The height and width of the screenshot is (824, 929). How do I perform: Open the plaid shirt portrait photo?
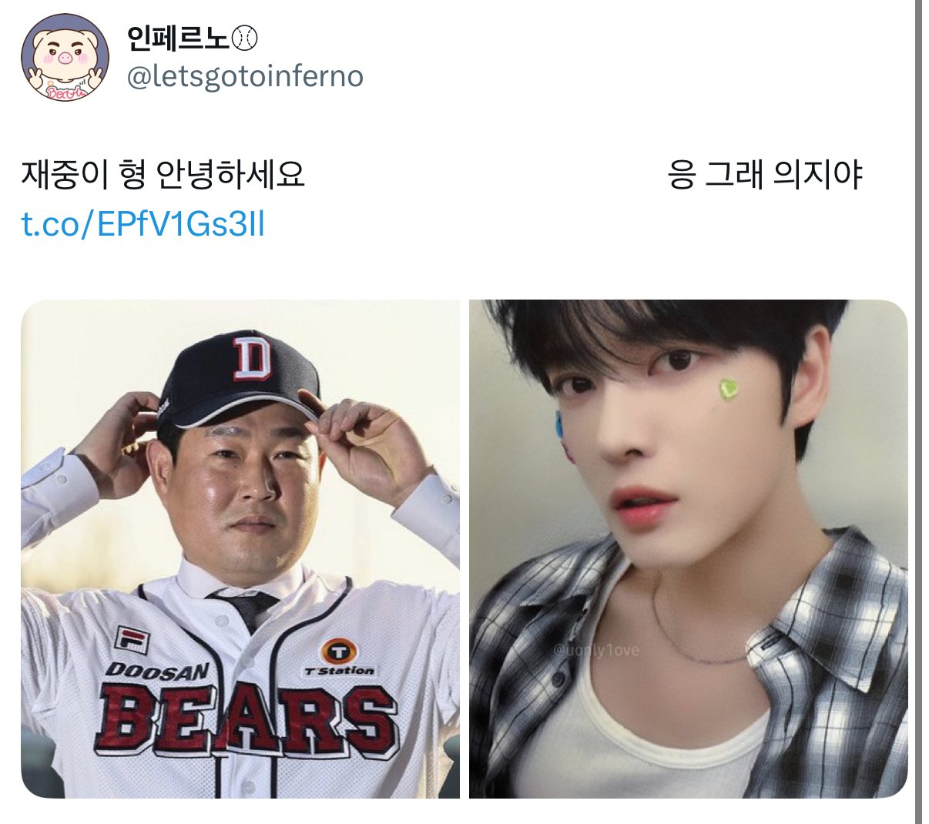(688, 549)
